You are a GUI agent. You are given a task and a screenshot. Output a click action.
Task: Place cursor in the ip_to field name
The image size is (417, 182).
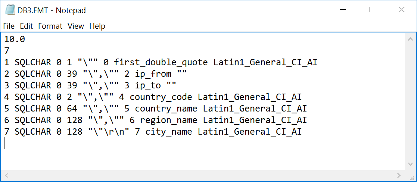click(148, 85)
